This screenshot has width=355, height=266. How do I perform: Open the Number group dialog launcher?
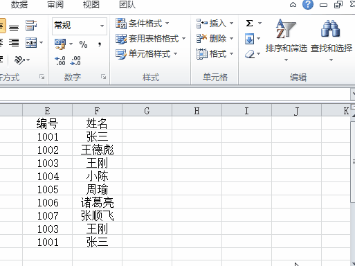[x=103, y=77]
